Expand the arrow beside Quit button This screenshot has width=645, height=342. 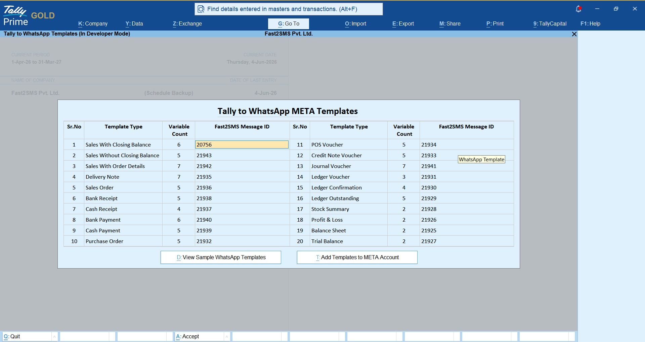pos(54,336)
